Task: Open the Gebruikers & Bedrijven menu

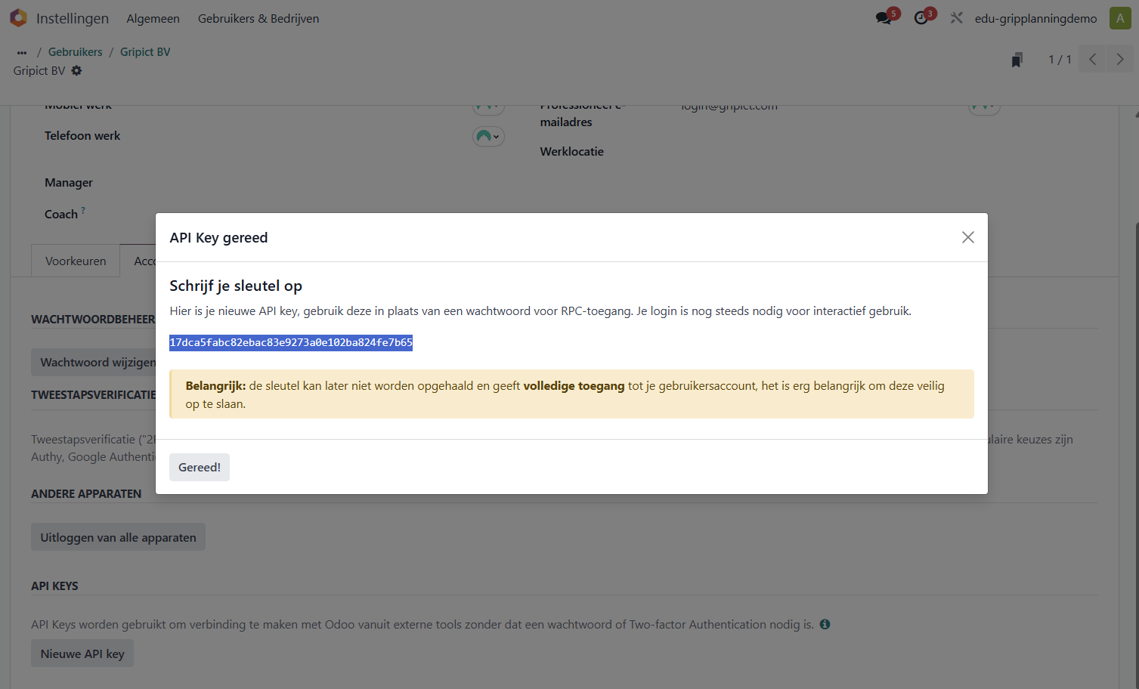Action: 258,18
